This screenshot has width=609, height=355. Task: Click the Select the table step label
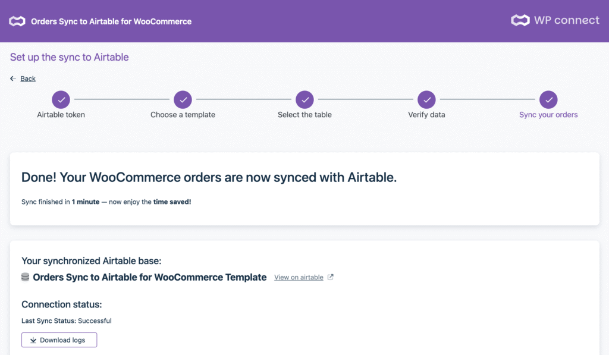point(304,115)
